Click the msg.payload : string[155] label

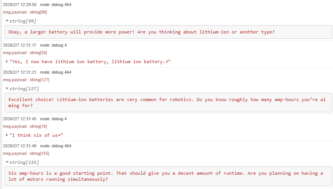pos(26,153)
